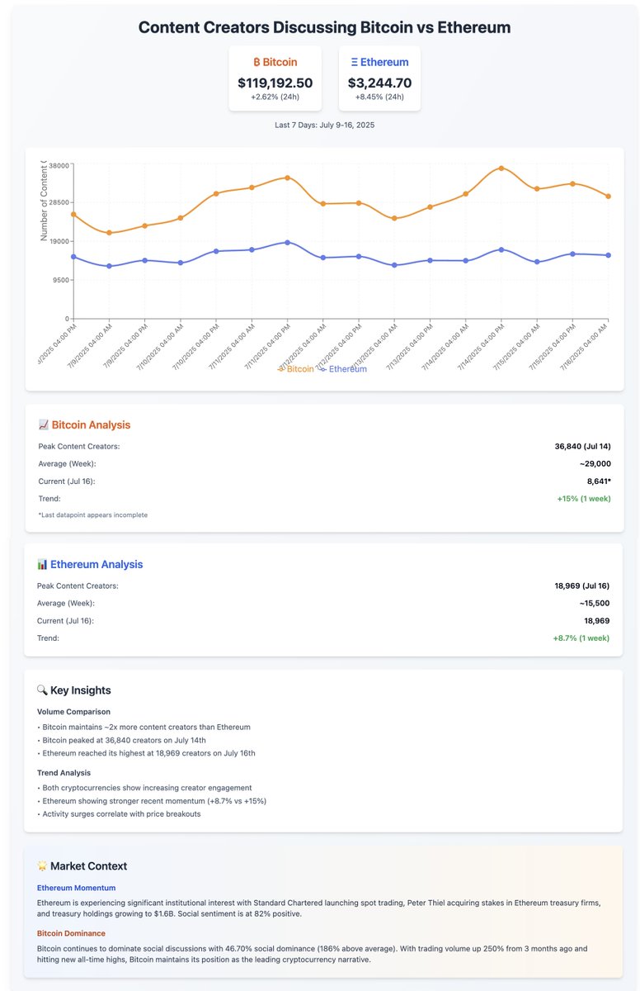Click the 38000 y-axis label

58,164
